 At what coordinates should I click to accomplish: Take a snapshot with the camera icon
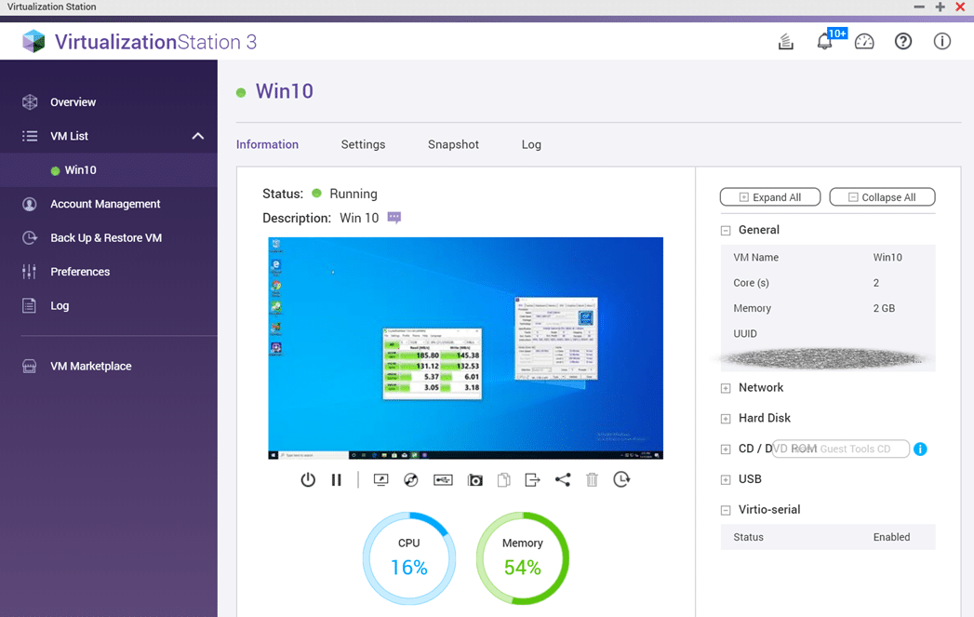pyautogui.click(x=475, y=479)
